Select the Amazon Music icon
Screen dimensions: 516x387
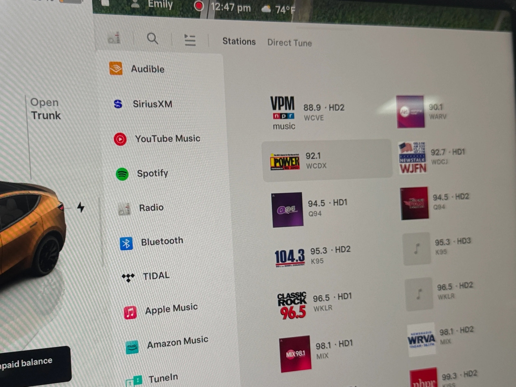132,347
